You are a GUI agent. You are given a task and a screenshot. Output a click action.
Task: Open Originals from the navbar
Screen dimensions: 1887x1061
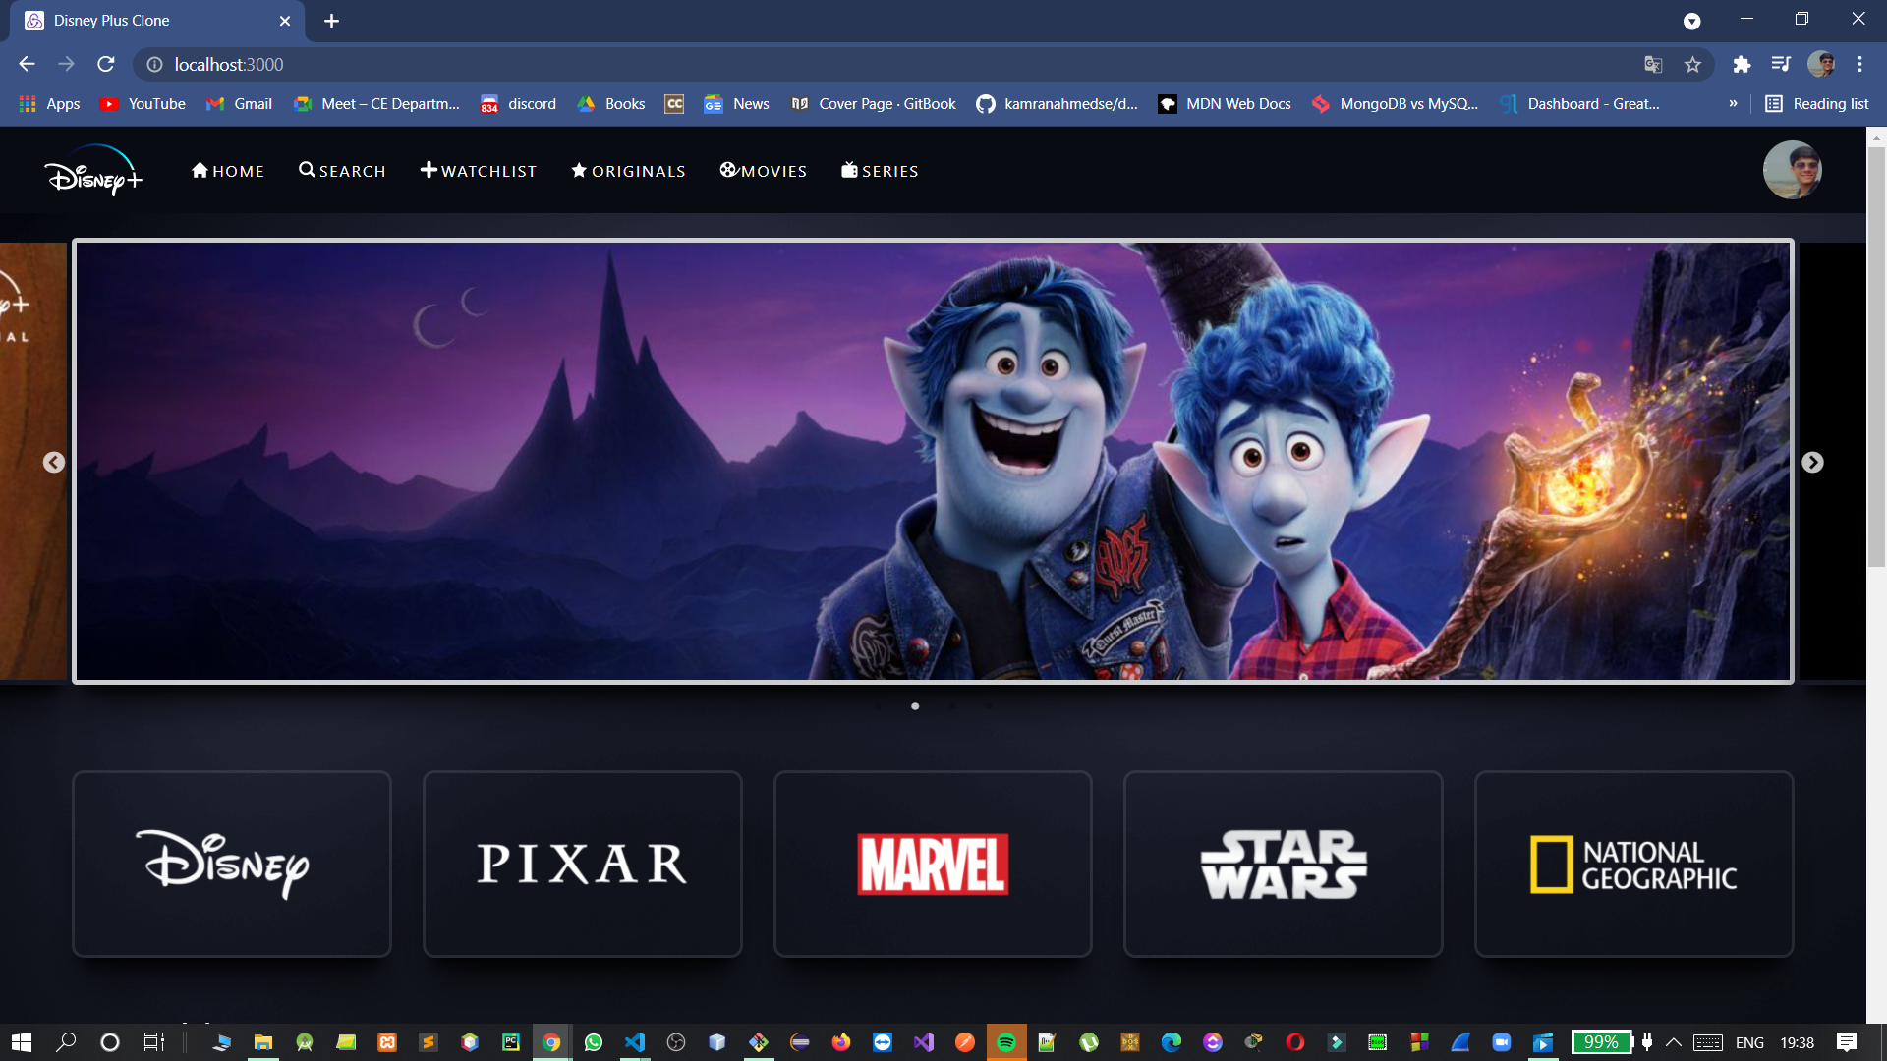(x=628, y=171)
